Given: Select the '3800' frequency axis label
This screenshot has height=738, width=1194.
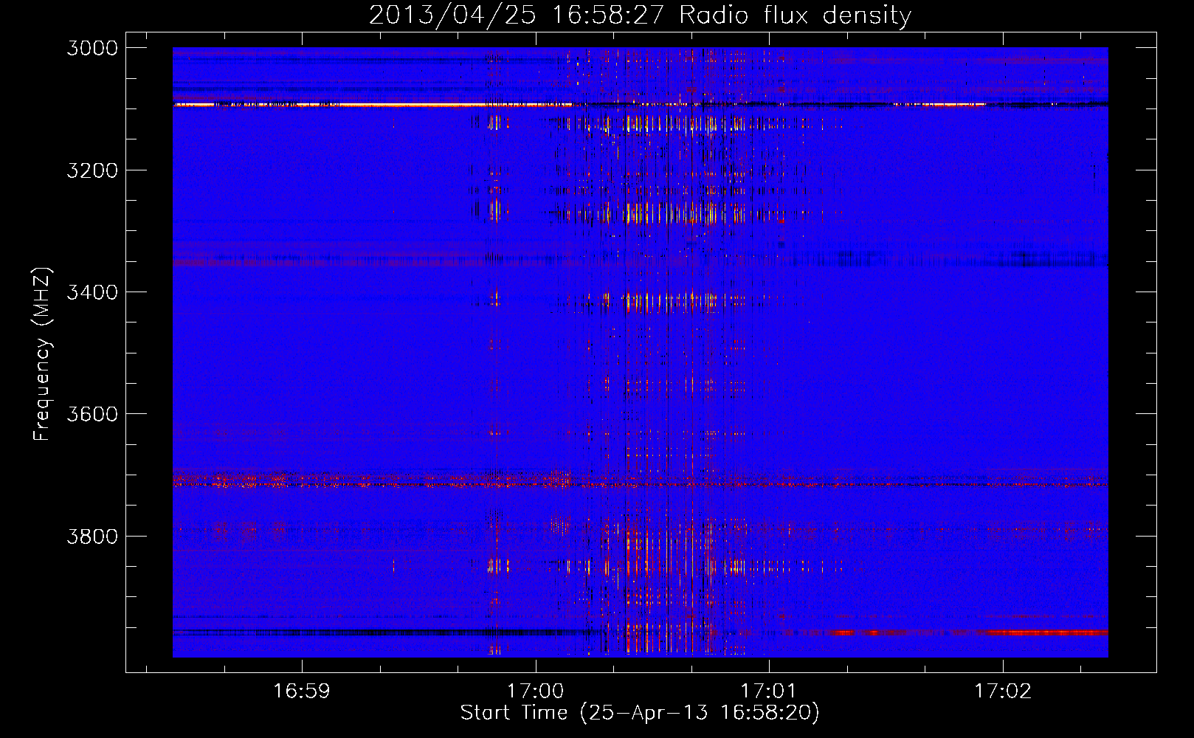Looking at the screenshot, I should coord(92,536).
